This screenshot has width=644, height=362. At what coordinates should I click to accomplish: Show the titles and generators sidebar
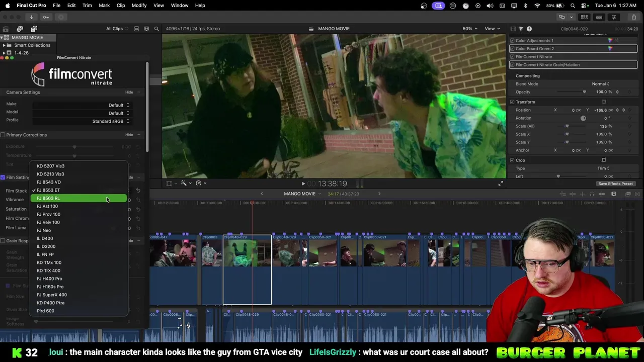tap(34, 29)
